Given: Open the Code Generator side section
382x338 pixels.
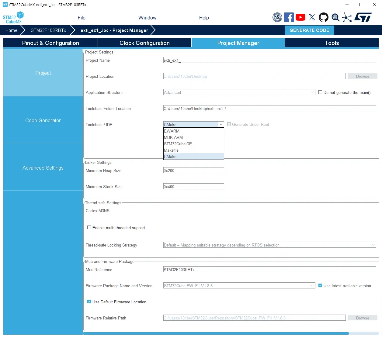Looking at the screenshot, I should 43,120.
